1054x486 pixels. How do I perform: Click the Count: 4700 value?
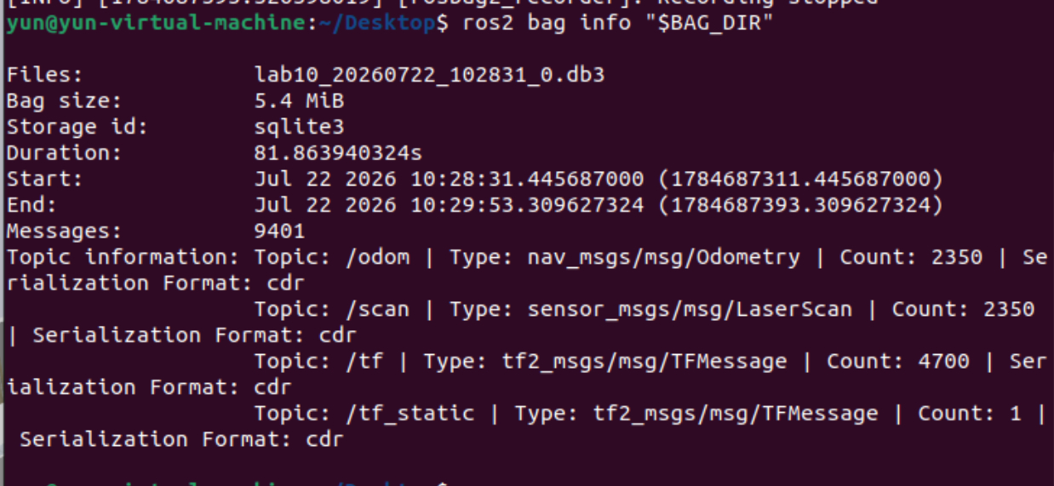click(898, 362)
